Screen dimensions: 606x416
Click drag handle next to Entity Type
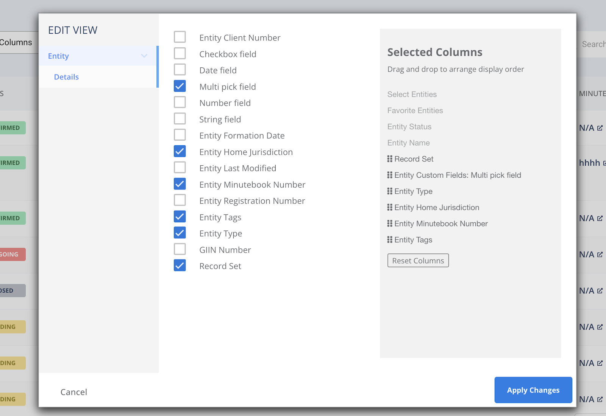click(x=390, y=191)
